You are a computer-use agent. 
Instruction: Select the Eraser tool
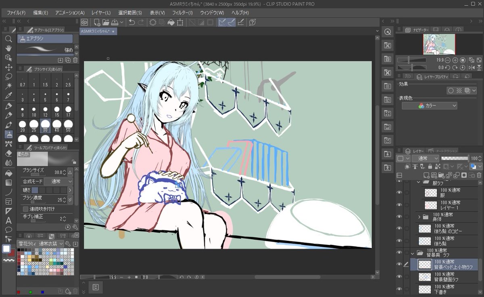[x=8, y=153]
